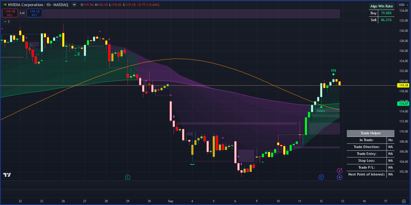
Task: Click the NVIDIA logo icon
Action: tap(5, 5)
